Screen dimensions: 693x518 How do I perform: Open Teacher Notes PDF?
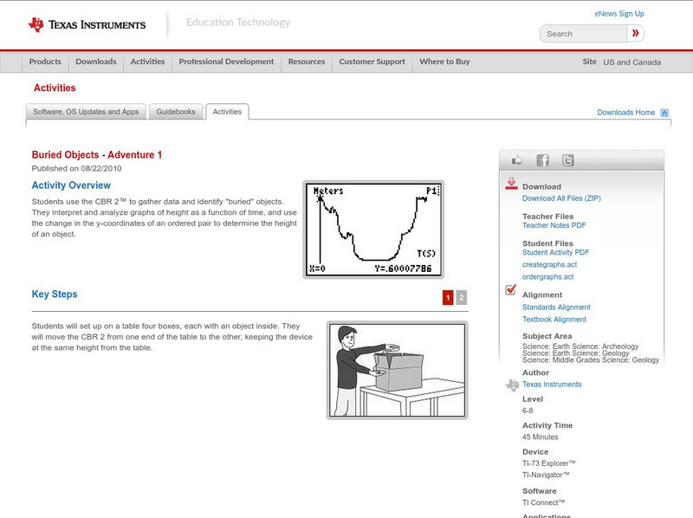(554, 225)
